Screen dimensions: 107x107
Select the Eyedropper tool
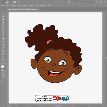point(3,48)
